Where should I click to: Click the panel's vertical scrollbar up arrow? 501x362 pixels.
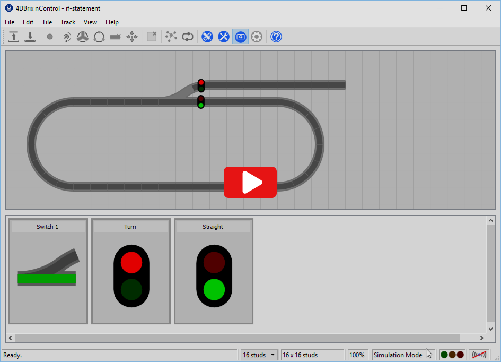pos(491,220)
